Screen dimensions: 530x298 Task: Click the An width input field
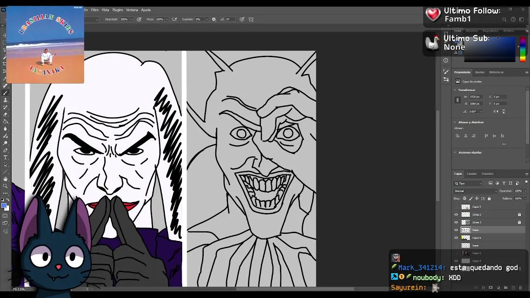pos(475,96)
